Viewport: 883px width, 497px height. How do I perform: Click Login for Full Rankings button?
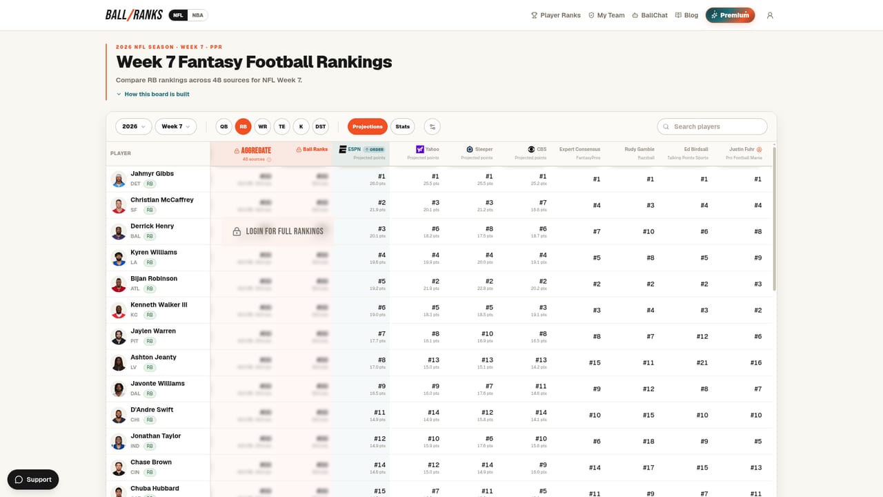click(278, 231)
